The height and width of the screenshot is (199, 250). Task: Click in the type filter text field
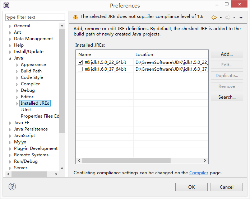pos(35,17)
